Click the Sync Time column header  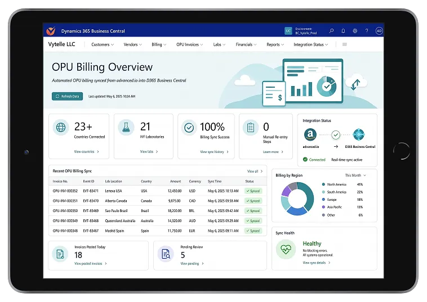coord(215,181)
